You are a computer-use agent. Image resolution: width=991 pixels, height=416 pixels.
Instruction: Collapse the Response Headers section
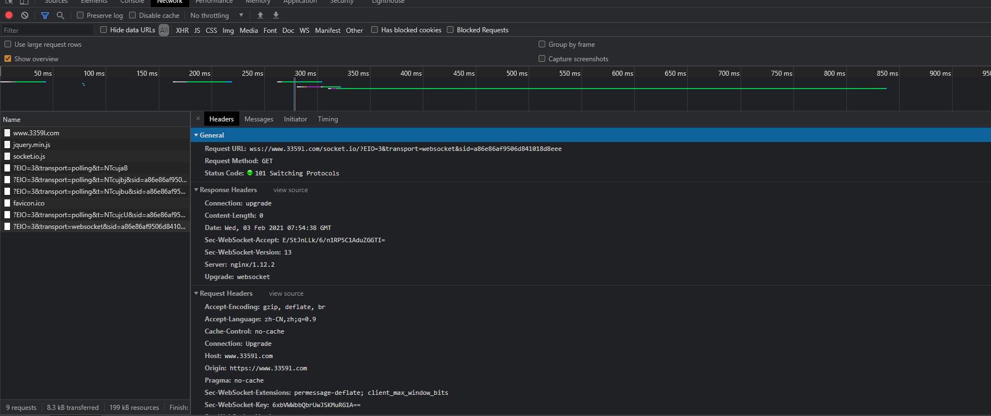click(x=196, y=190)
